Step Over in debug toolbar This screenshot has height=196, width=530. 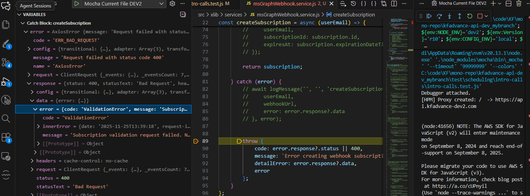point(439,16)
